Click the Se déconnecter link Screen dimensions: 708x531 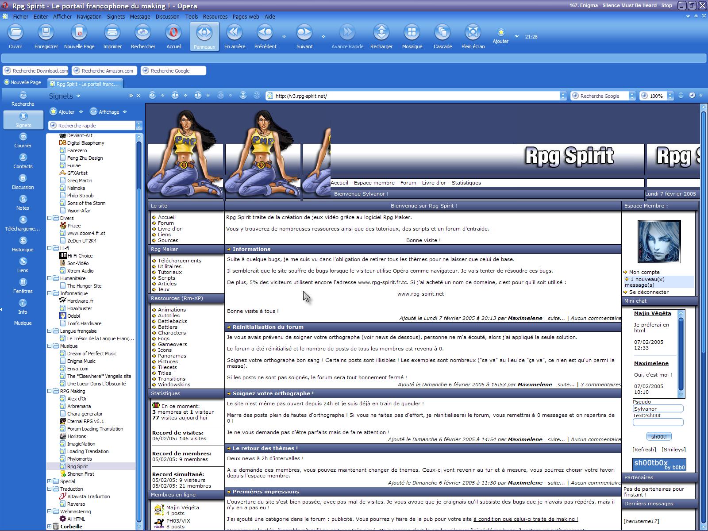649,292
